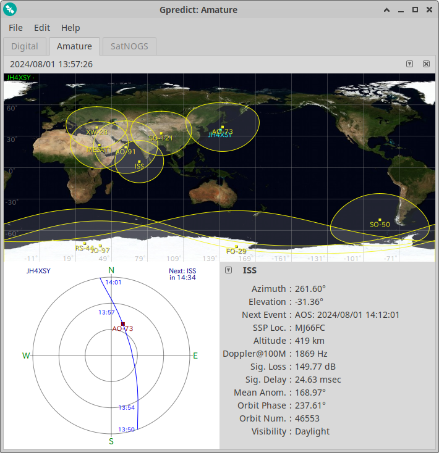Image resolution: width=439 pixels, height=453 pixels.
Task: Open the File menu
Action: [15, 28]
